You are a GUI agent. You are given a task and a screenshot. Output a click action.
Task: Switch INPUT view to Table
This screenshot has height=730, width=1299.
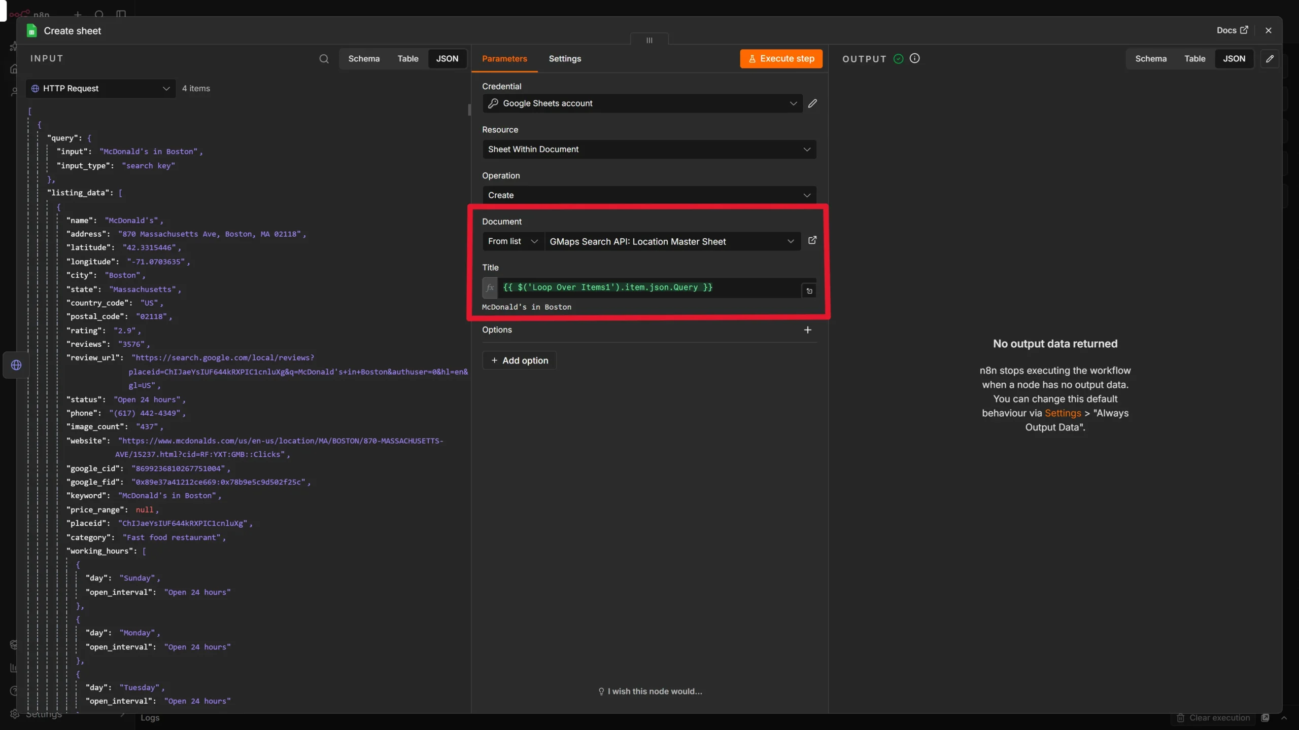point(408,59)
